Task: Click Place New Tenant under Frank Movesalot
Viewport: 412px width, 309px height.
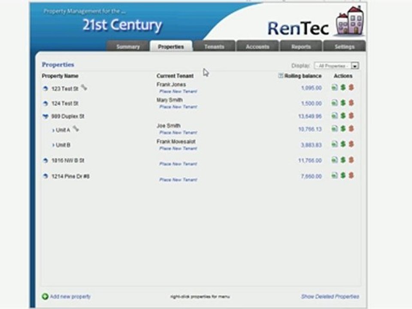Action: tap(178, 148)
